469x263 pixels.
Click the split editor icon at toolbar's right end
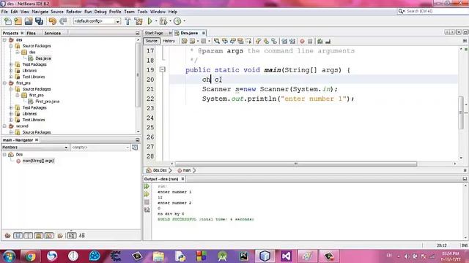465,41
